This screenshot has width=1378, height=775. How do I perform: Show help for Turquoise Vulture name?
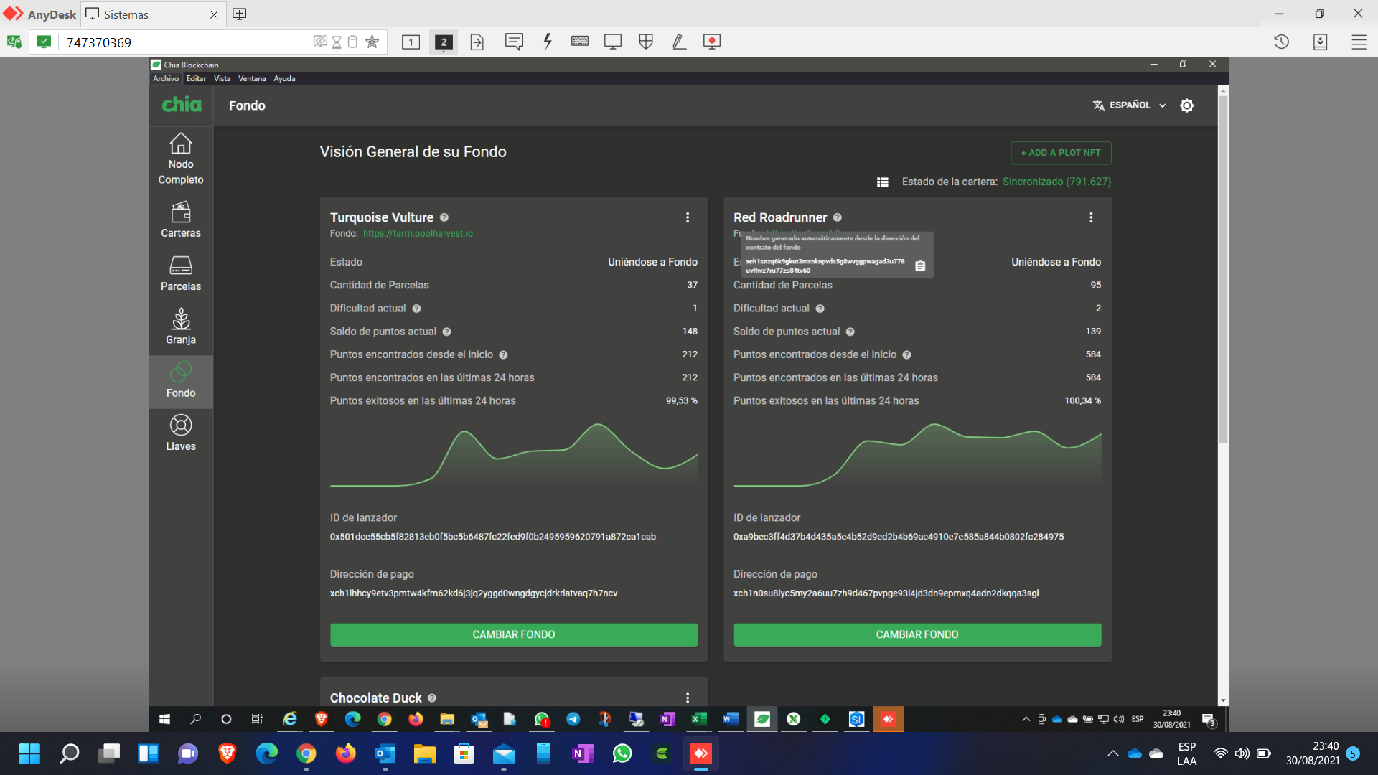coord(444,217)
